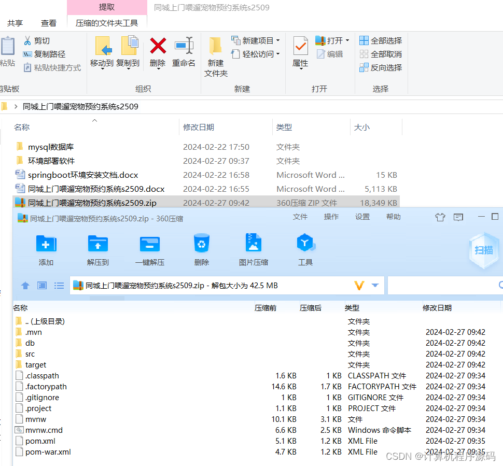The width and height of the screenshot is (503, 466).
Task: Click Select all (全部选择) icon
Action: pyautogui.click(x=364, y=41)
